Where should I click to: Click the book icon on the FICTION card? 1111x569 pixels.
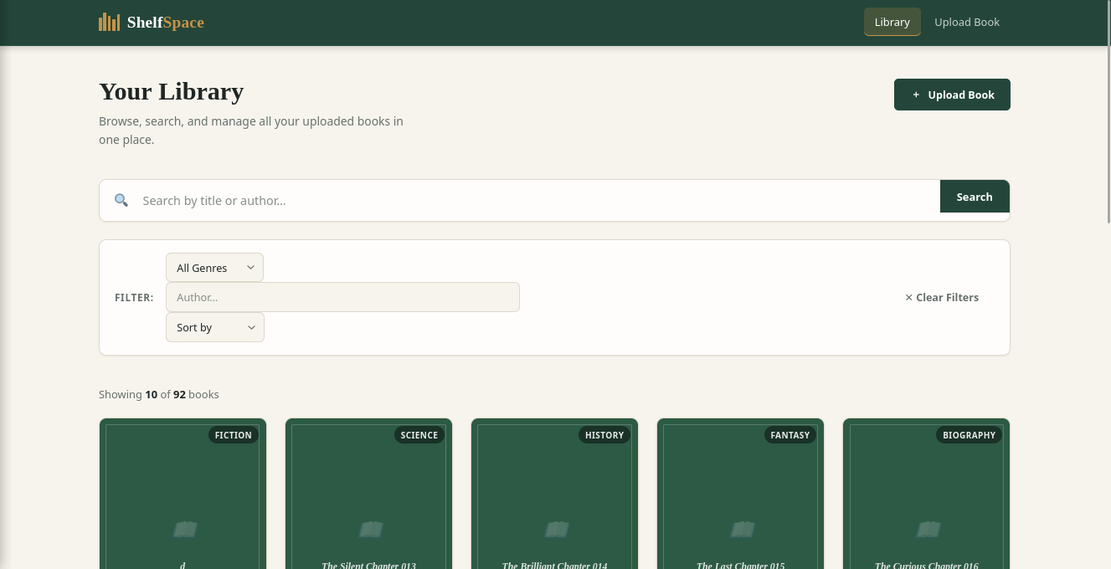tap(184, 529)
